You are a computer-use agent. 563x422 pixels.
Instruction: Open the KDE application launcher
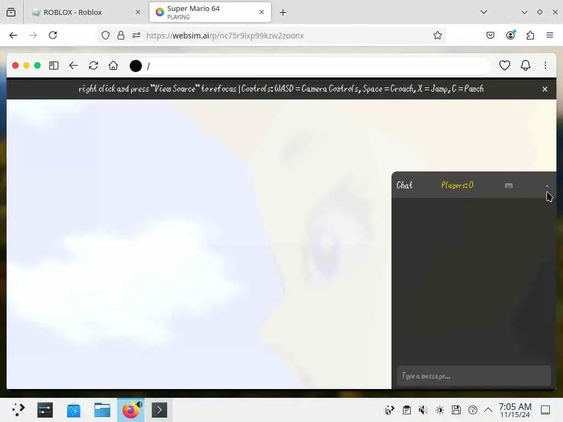point(18,410)
